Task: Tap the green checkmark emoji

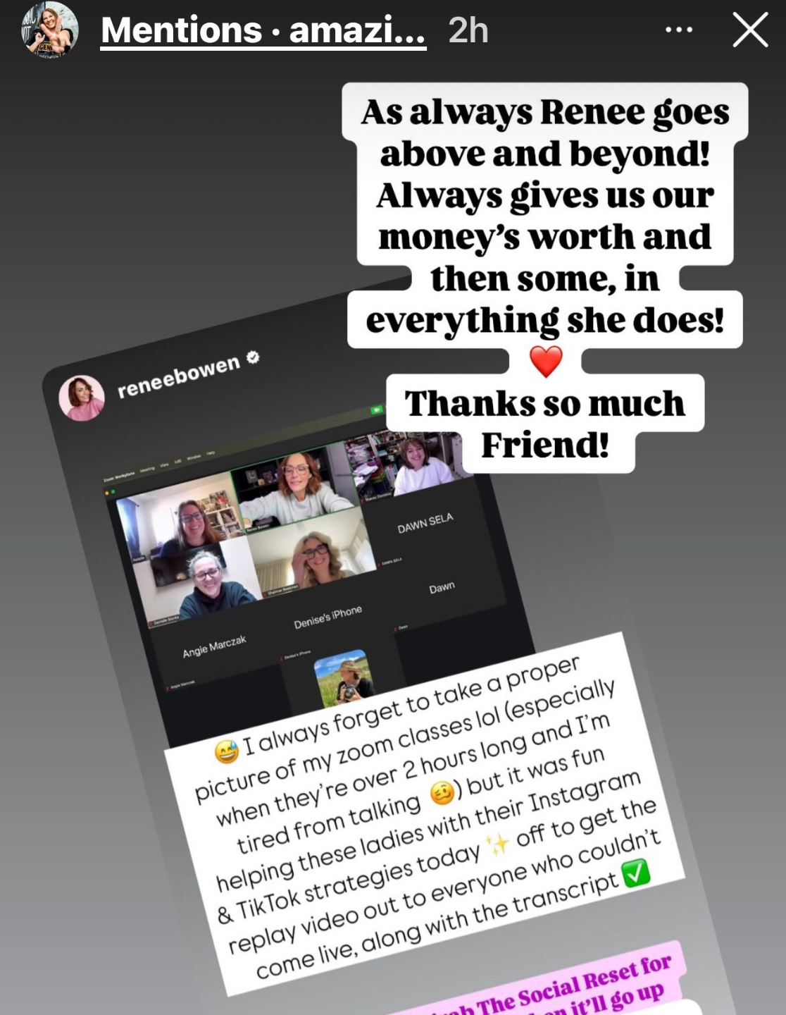Action: [x=636, y=873]
